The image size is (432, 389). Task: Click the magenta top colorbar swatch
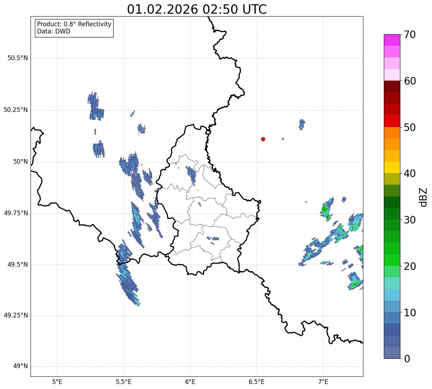[392, 40]
